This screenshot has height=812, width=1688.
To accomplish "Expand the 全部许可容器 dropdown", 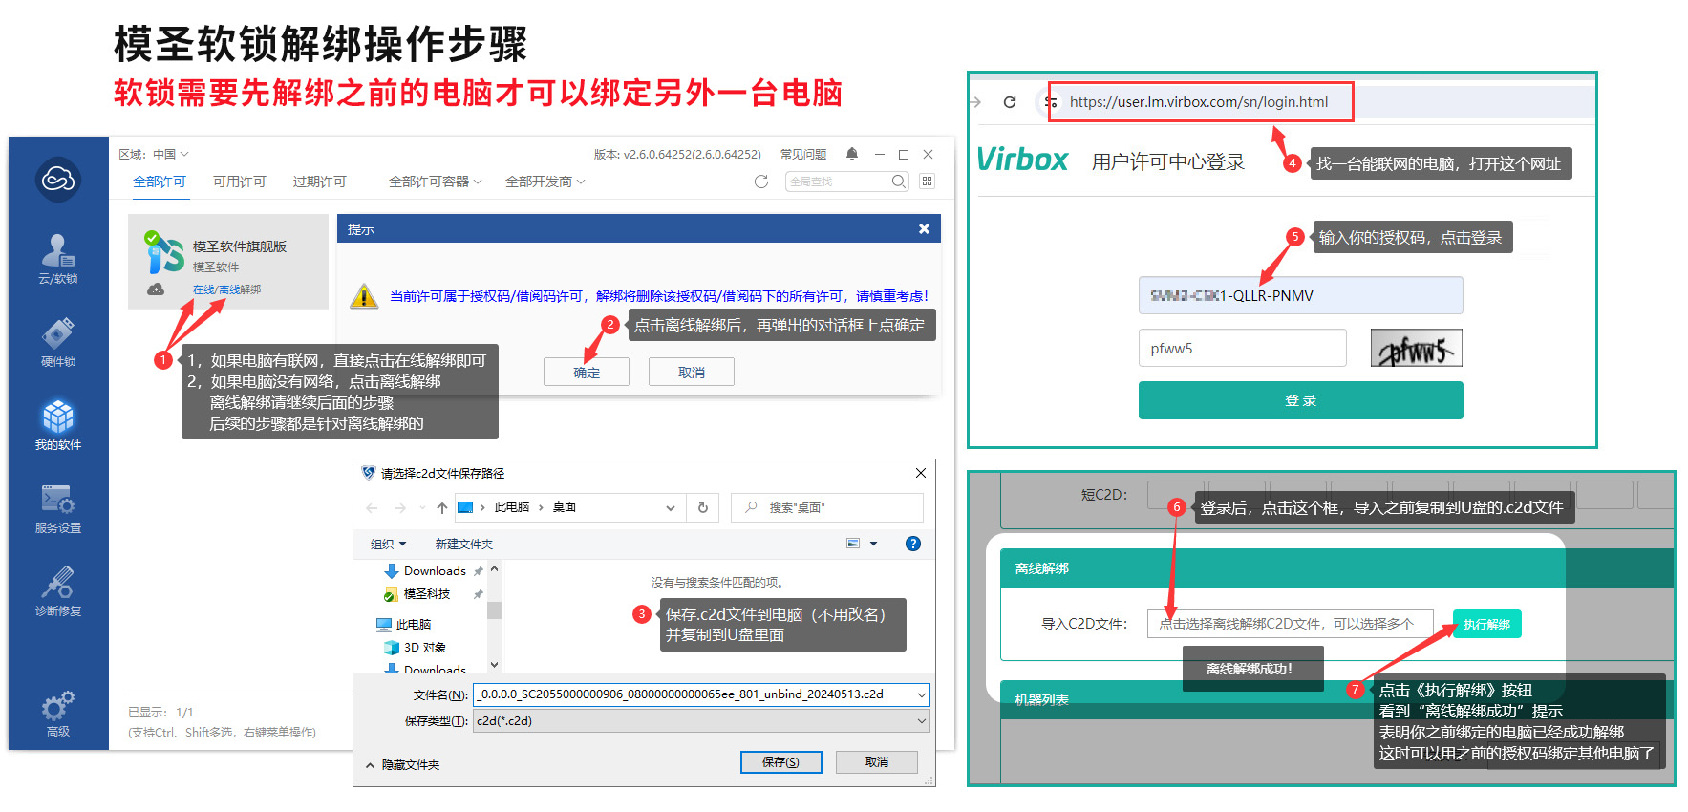I will (x=435, y=182).
